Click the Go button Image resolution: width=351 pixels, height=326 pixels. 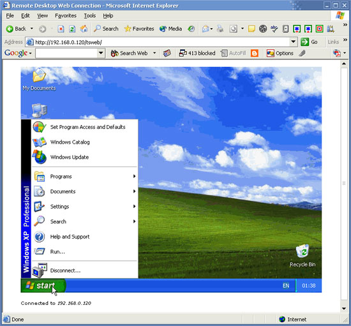tap(309, 42)
